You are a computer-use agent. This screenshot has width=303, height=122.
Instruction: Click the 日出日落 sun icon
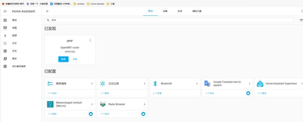103,84
